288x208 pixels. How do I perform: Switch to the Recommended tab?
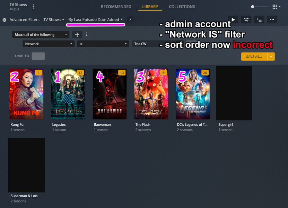116,7
